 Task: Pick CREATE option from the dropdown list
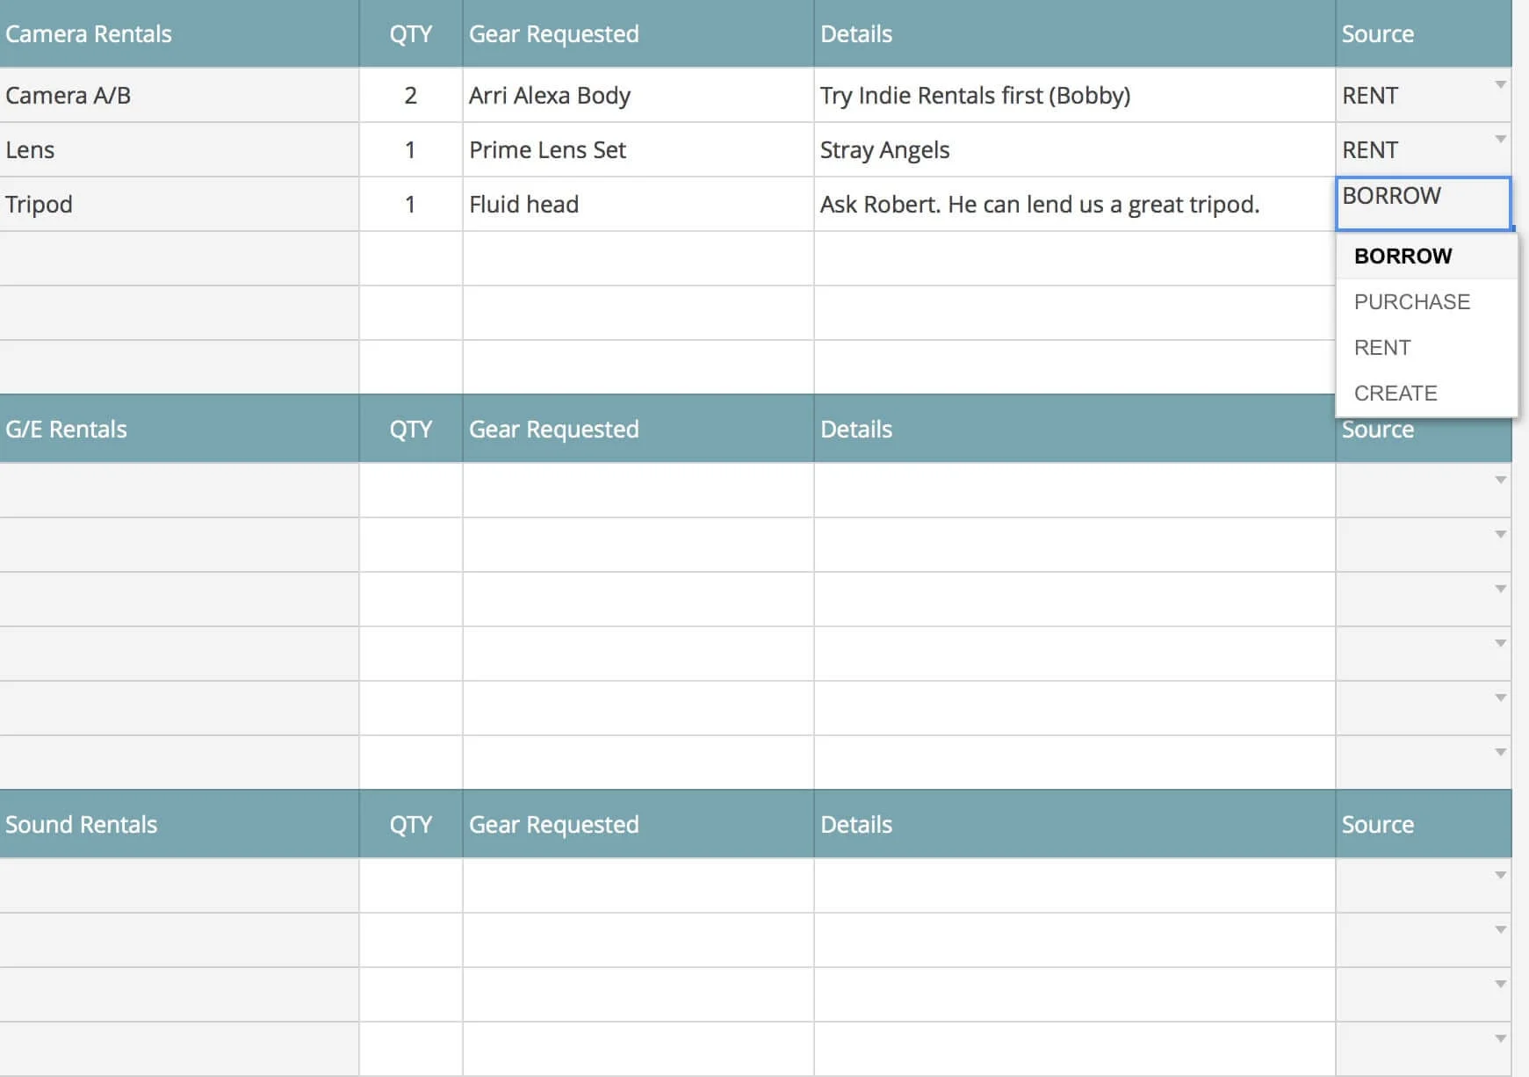coord(1396,393)
